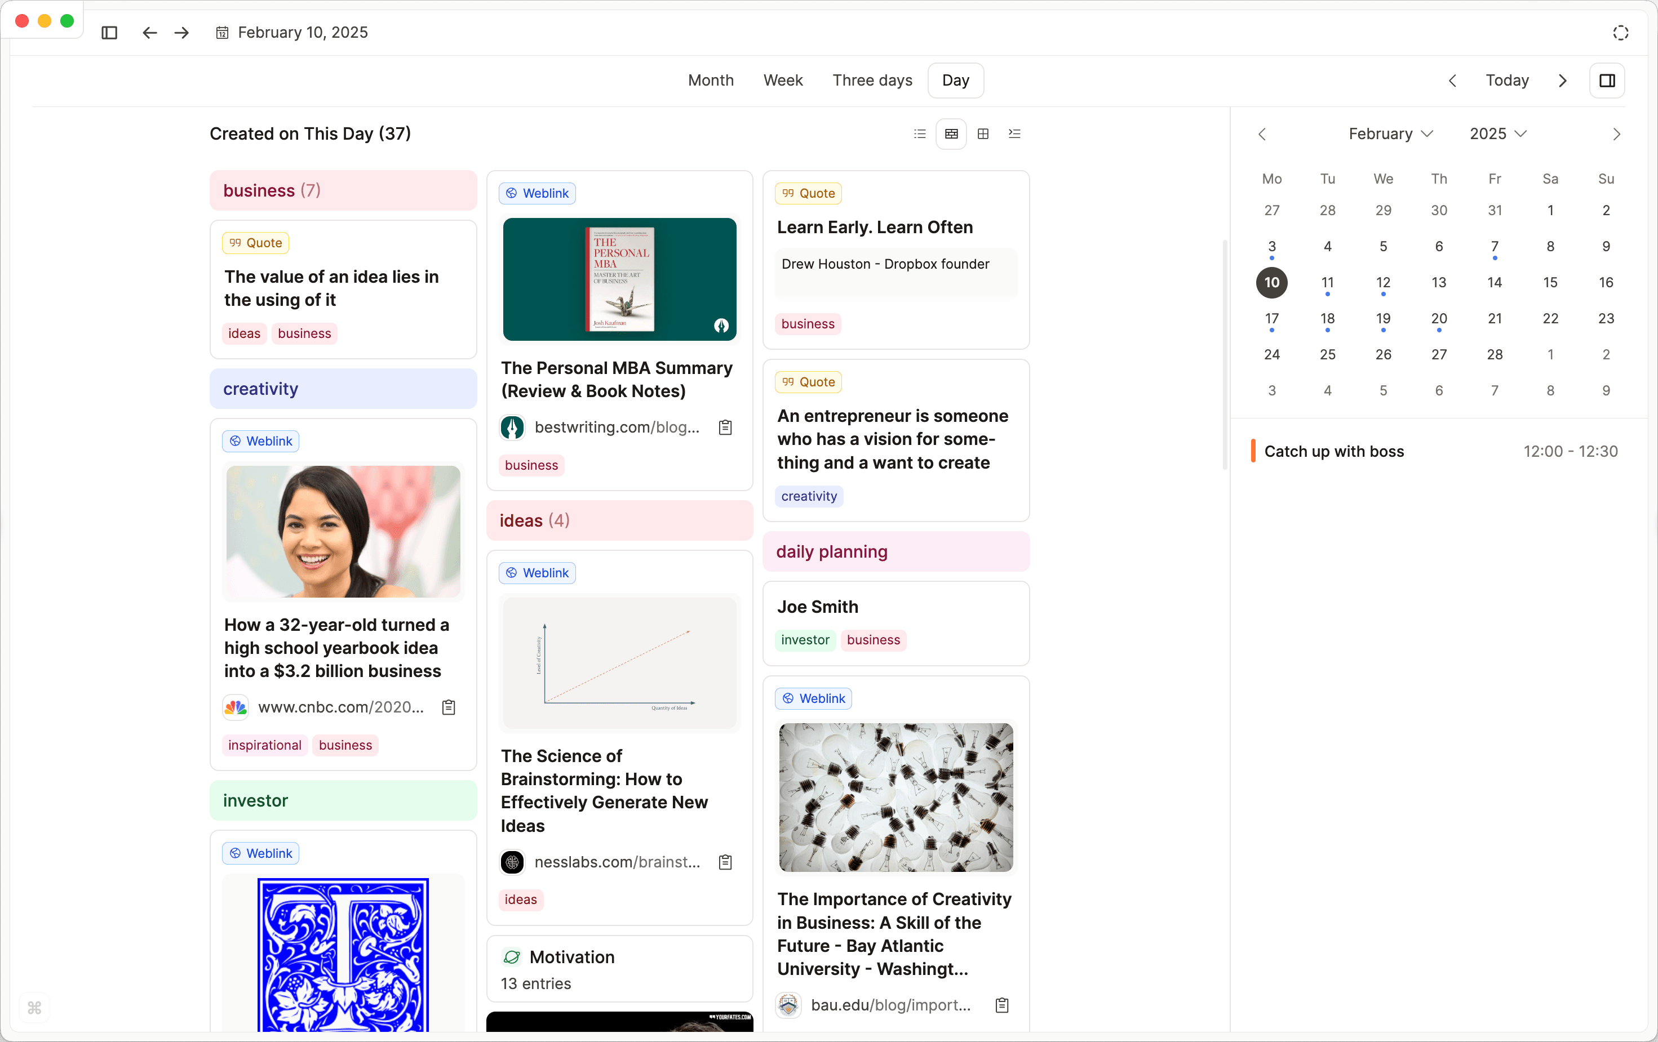
Task: Open the keyboard shortcuts command icon
Action: [34, 1008]
